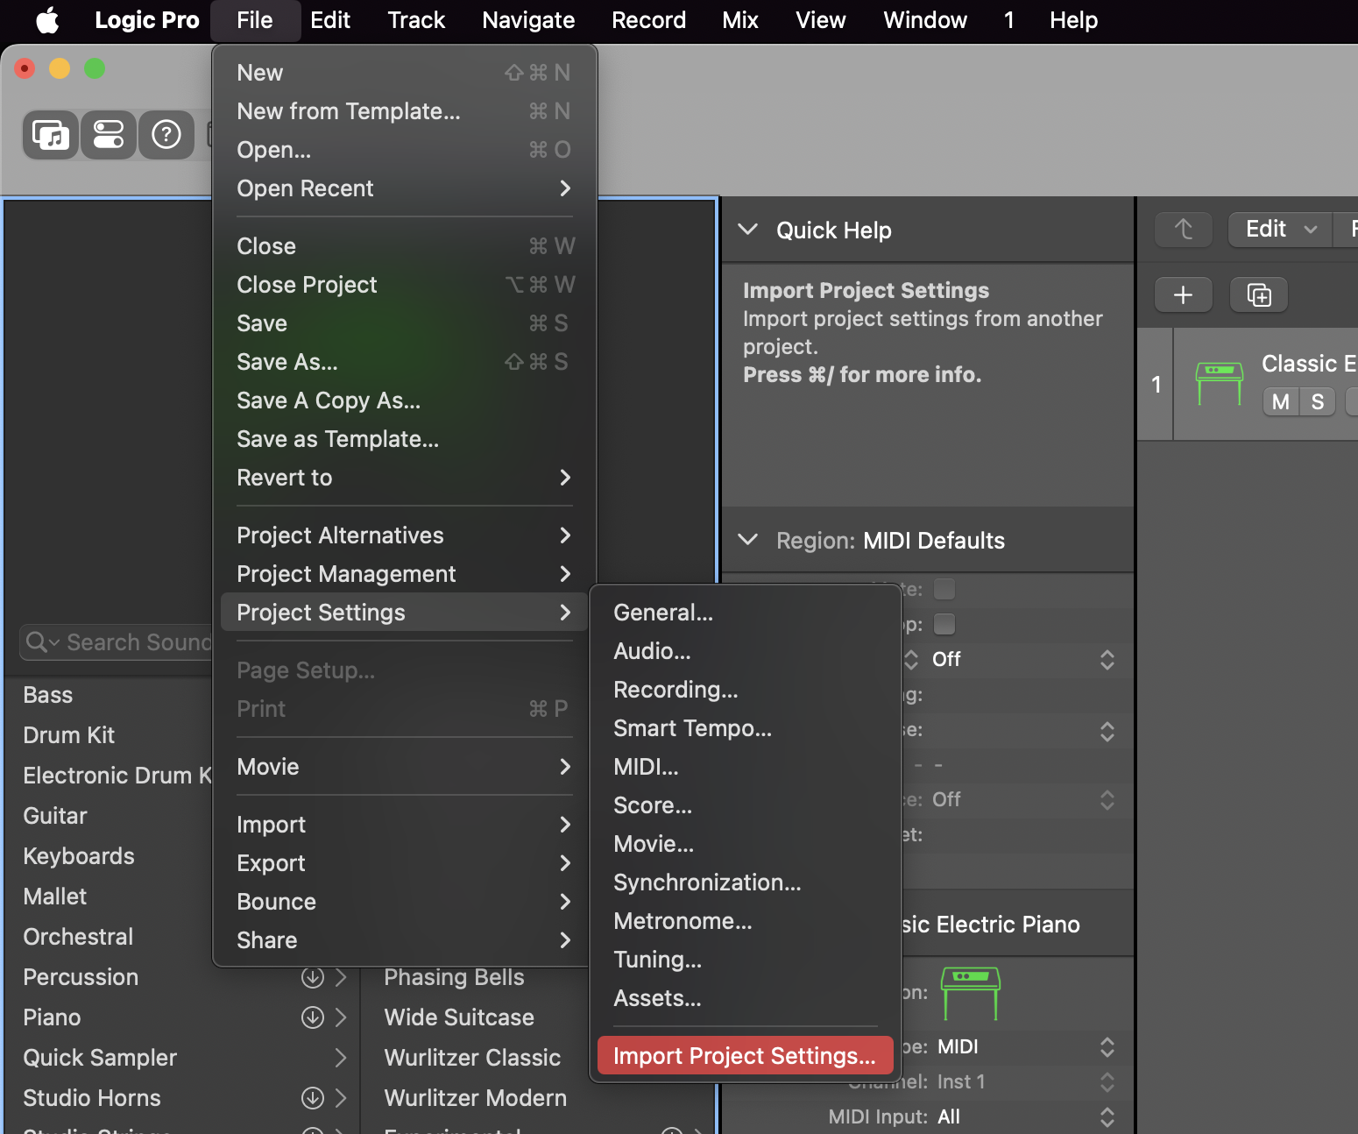Click the duplicate track icon
Image resolution: width=1358 pixels, height=1134 pixels.
[1258, 295]
